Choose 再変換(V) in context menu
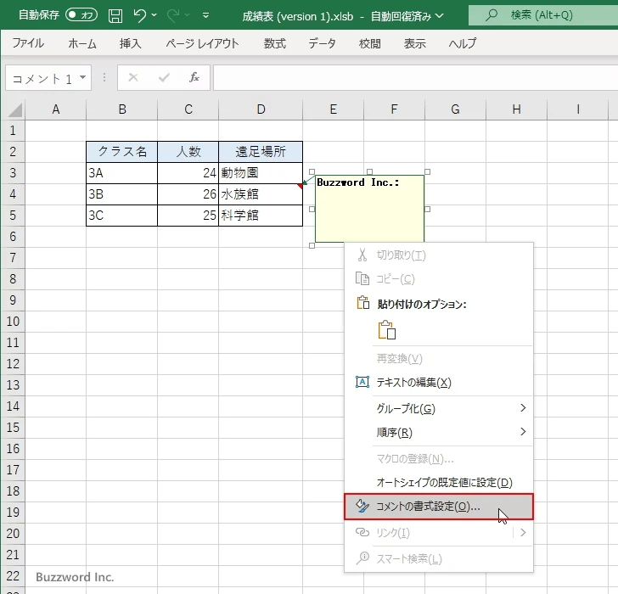The image size is (618, 594). click(x=439, y=359)
